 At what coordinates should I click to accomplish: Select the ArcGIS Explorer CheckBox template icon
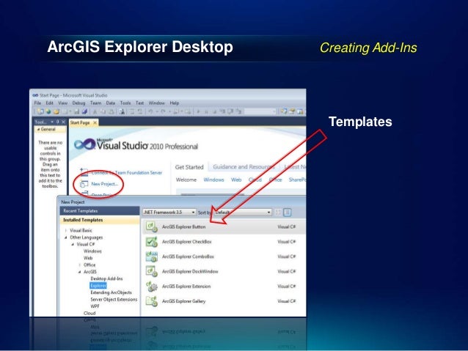152,242
